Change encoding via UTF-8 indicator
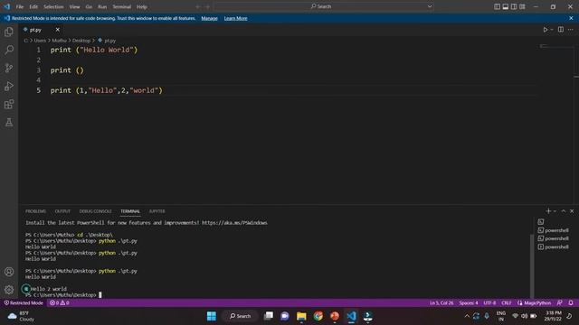This screenshot has height=325, width=579. pyautogui.click(x=489, y=303)
